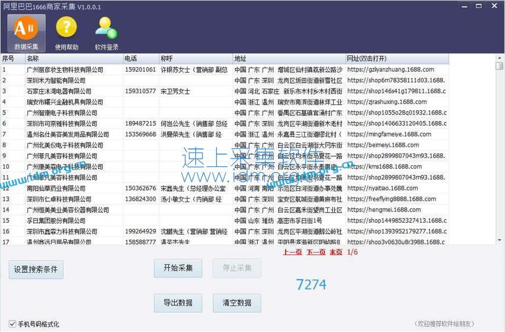Viewport: 505px width, 332px height.
Task: Click the vertical scrollbar thumb
Action: [500, 66]
